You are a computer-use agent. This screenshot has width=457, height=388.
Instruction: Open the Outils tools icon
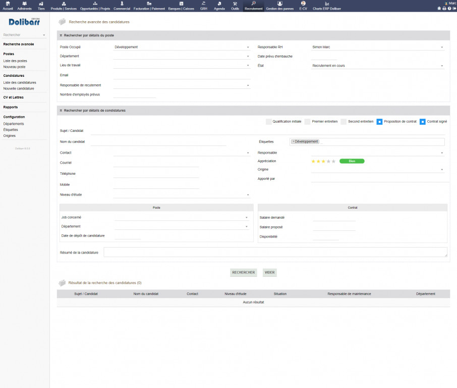235,4
